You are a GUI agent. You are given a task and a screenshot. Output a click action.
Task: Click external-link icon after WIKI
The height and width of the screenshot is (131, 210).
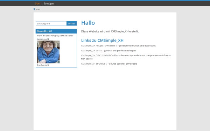coord(101,51)
